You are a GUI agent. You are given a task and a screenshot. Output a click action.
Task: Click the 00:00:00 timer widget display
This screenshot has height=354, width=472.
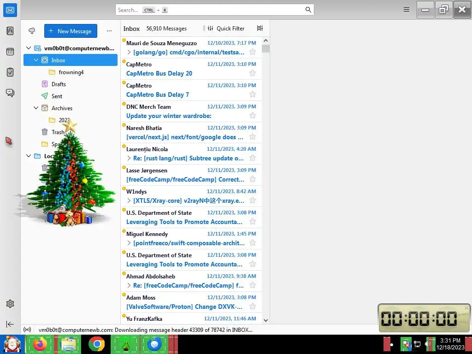pos(419,318)
